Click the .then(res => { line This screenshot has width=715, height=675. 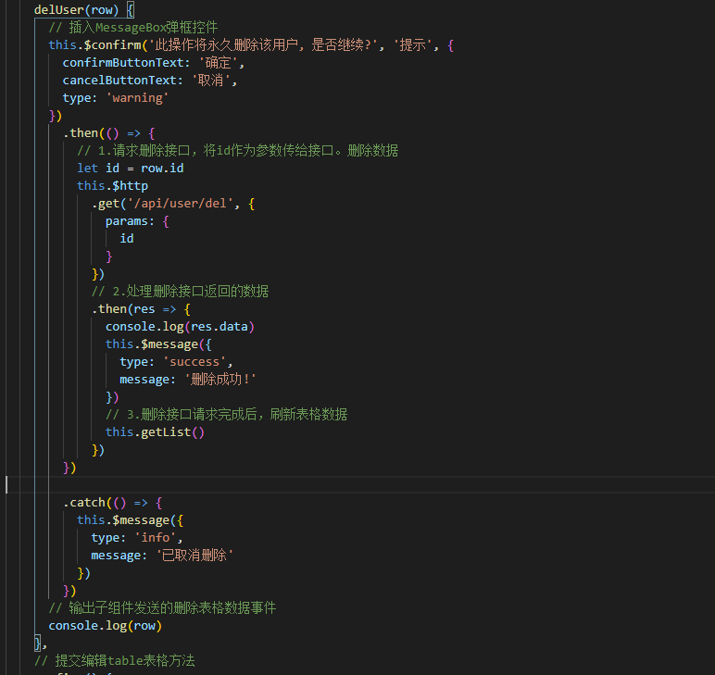(141, 309)
